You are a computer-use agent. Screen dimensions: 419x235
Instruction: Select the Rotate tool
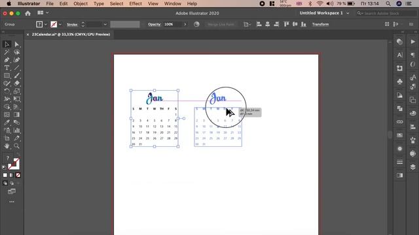[x=7, y=91]
